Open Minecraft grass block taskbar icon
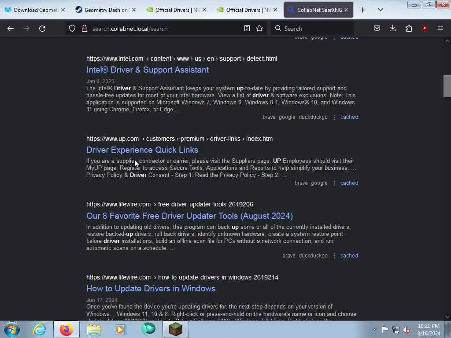The width and height of the screenshot is (451, 338). pos(176,329)
